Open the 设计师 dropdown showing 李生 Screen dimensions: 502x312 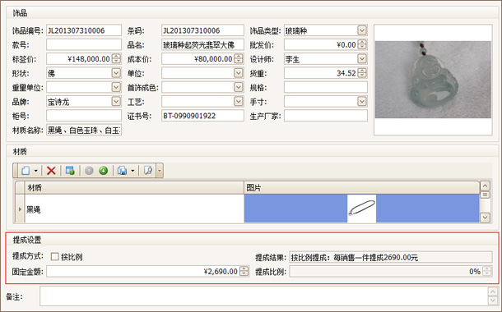362,59
